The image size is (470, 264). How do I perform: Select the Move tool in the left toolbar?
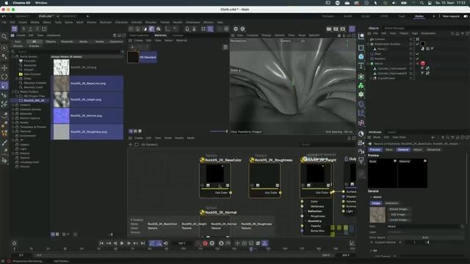coord(4,67)
